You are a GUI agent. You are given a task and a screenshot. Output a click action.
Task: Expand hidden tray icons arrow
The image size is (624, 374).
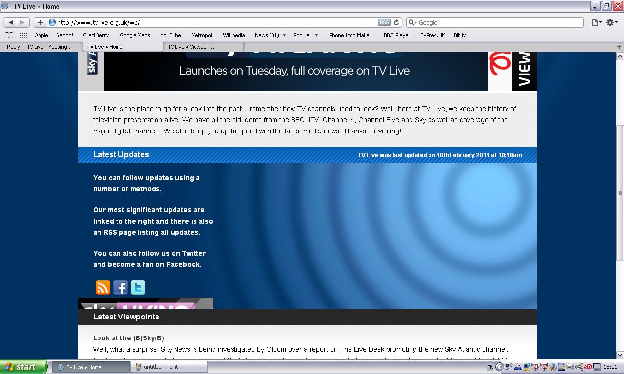(x=499, y=367)
